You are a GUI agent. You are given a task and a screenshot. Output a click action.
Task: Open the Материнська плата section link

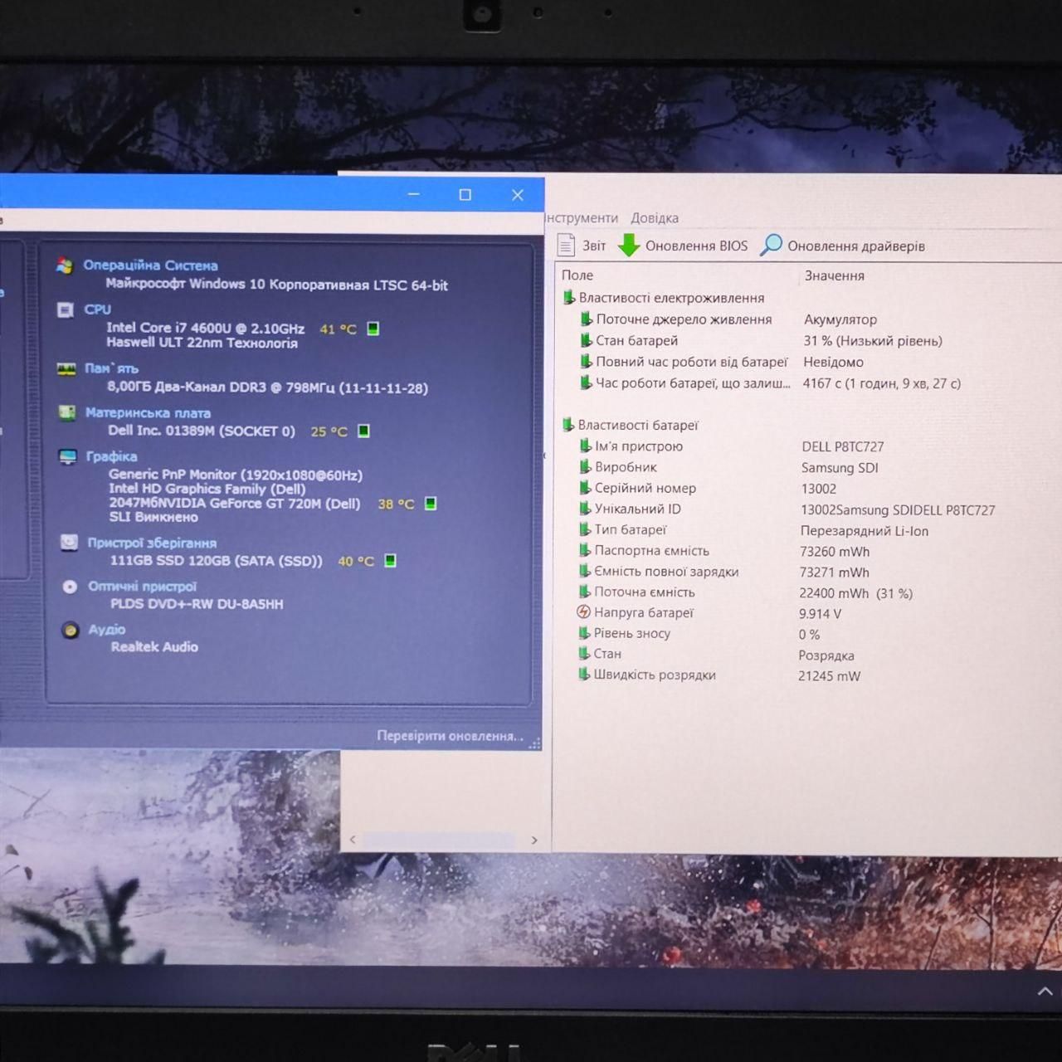(148, 412)
